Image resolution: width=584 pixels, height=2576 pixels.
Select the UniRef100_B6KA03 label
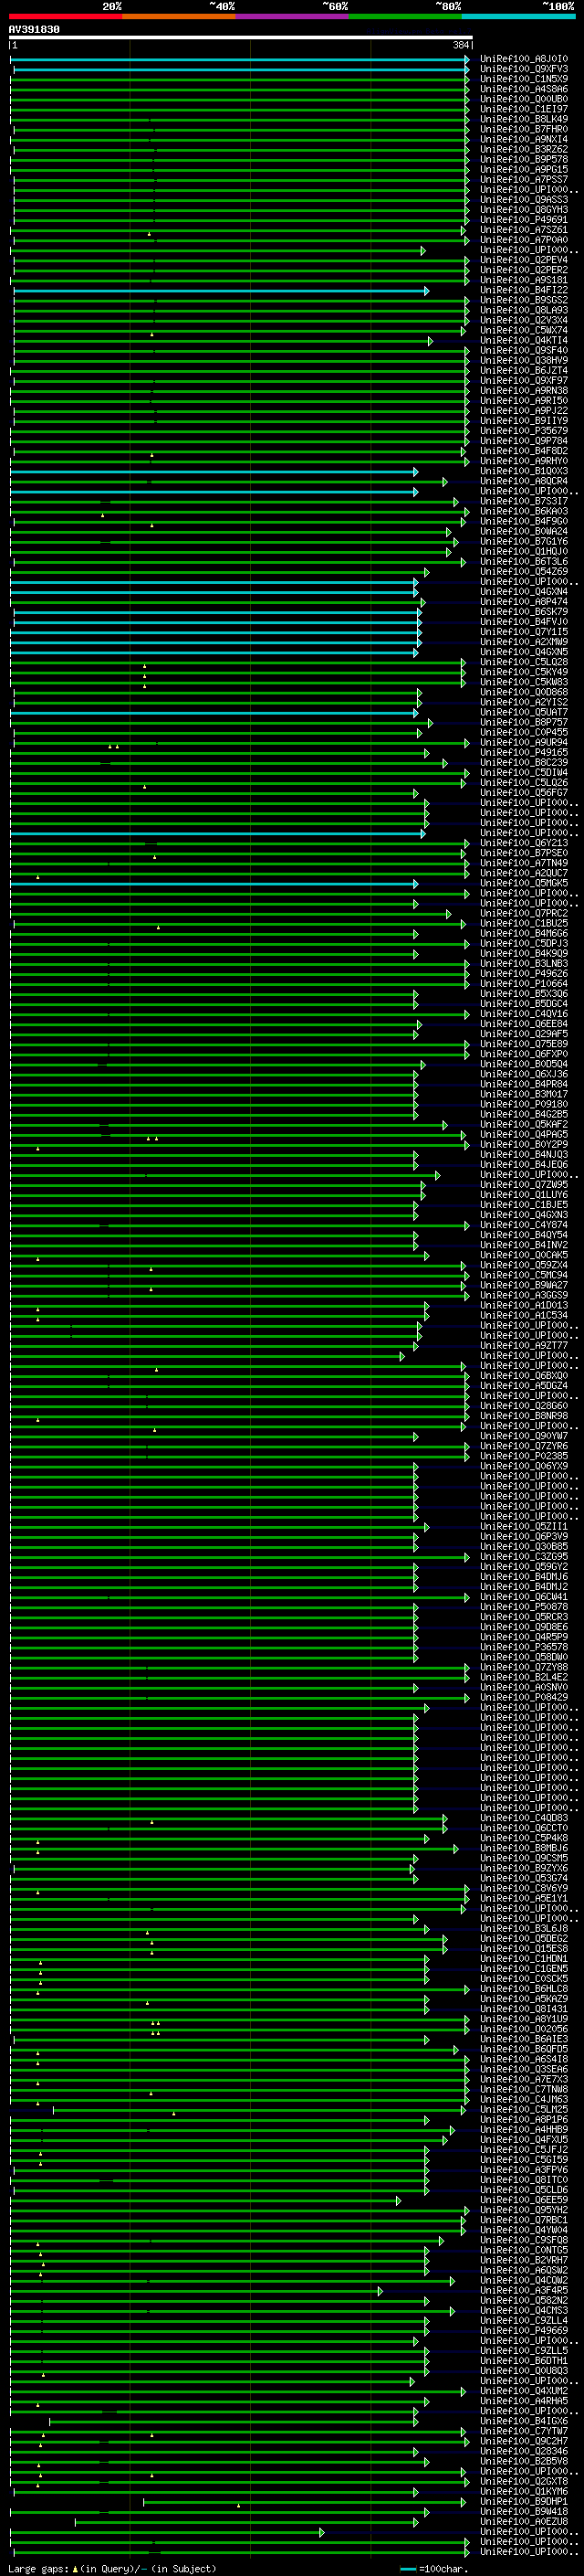[x=524, y=511]
